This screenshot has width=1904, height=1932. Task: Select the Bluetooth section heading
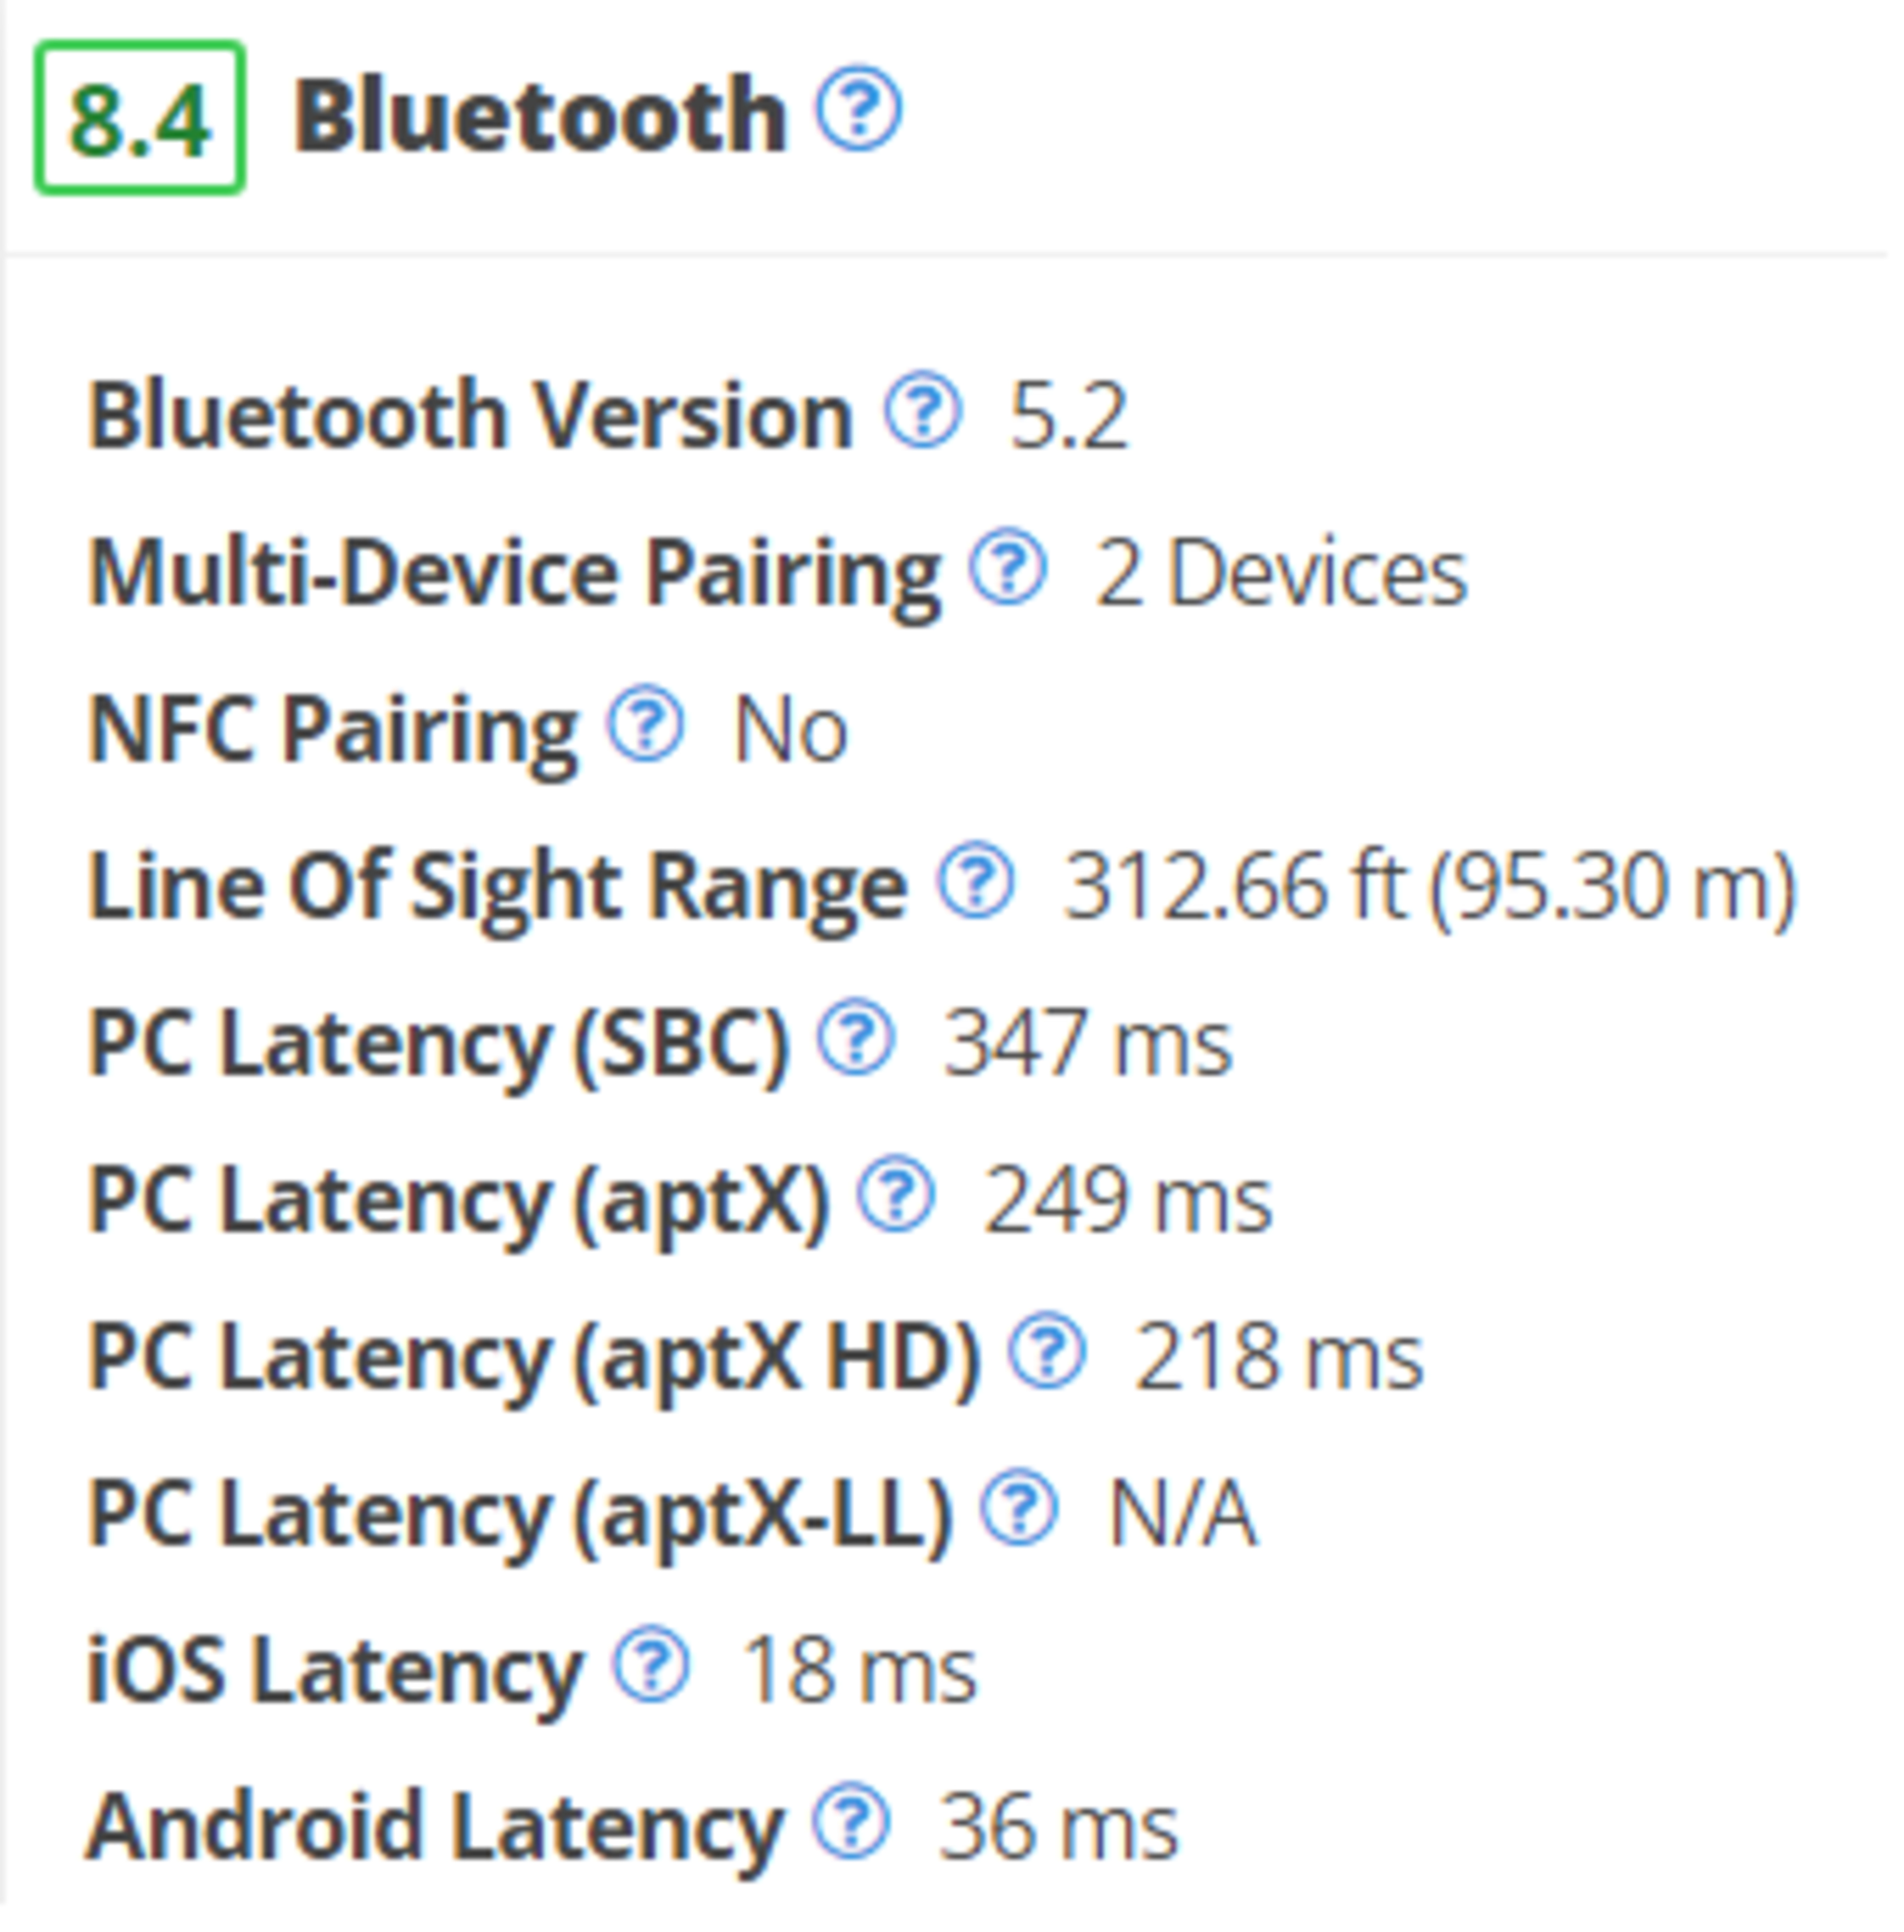click(540, 116)
